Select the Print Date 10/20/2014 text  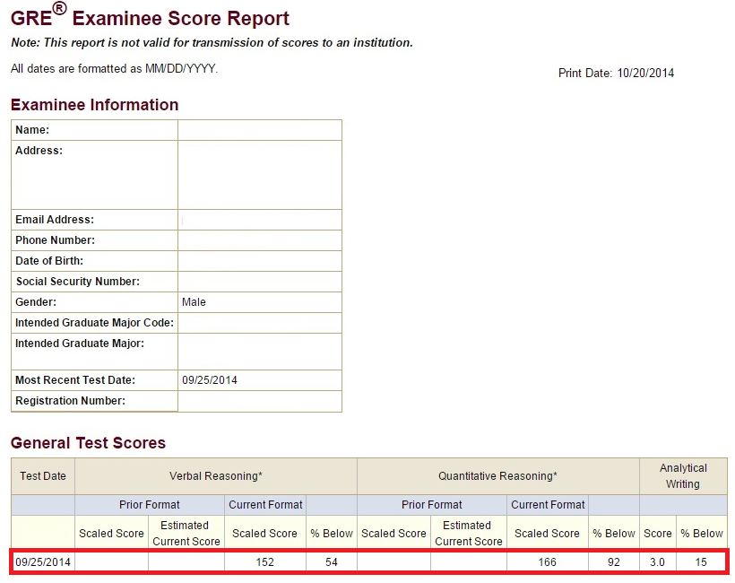[x=616, y=74]
